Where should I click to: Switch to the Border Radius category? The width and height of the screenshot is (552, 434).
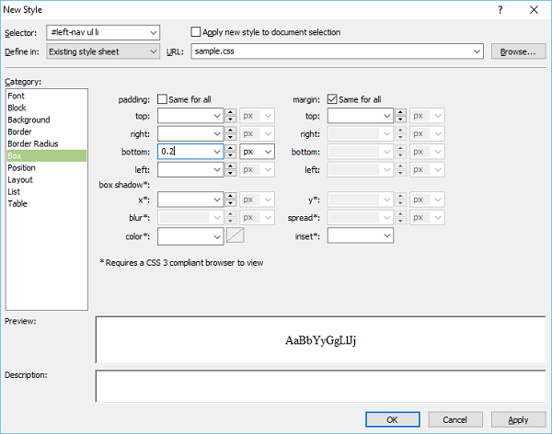click(35, 144)
